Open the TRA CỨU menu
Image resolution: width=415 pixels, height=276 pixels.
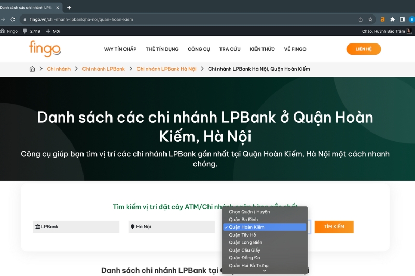(x=230, y=49)
